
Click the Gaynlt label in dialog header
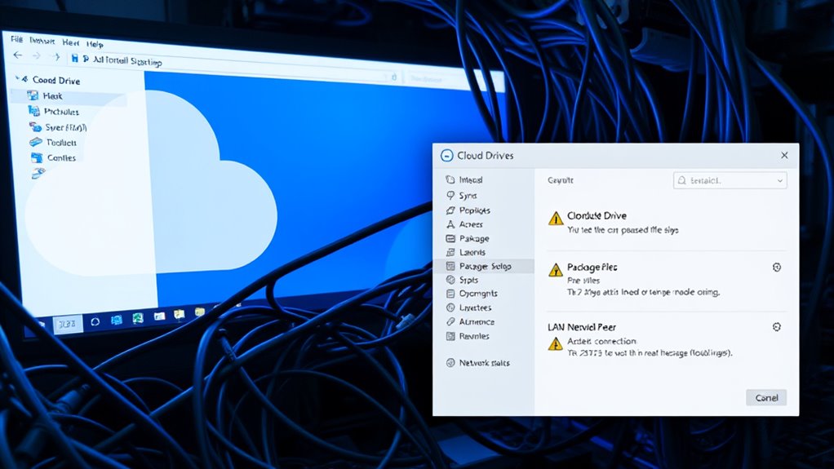[x=561, y=180]
